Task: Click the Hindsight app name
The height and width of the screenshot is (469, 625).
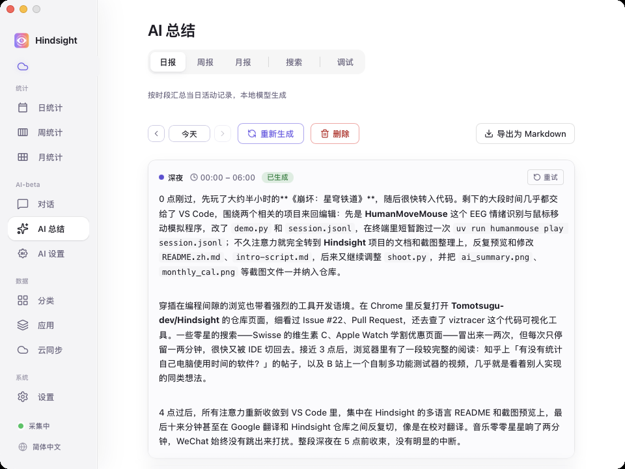Action: (56, 40)
